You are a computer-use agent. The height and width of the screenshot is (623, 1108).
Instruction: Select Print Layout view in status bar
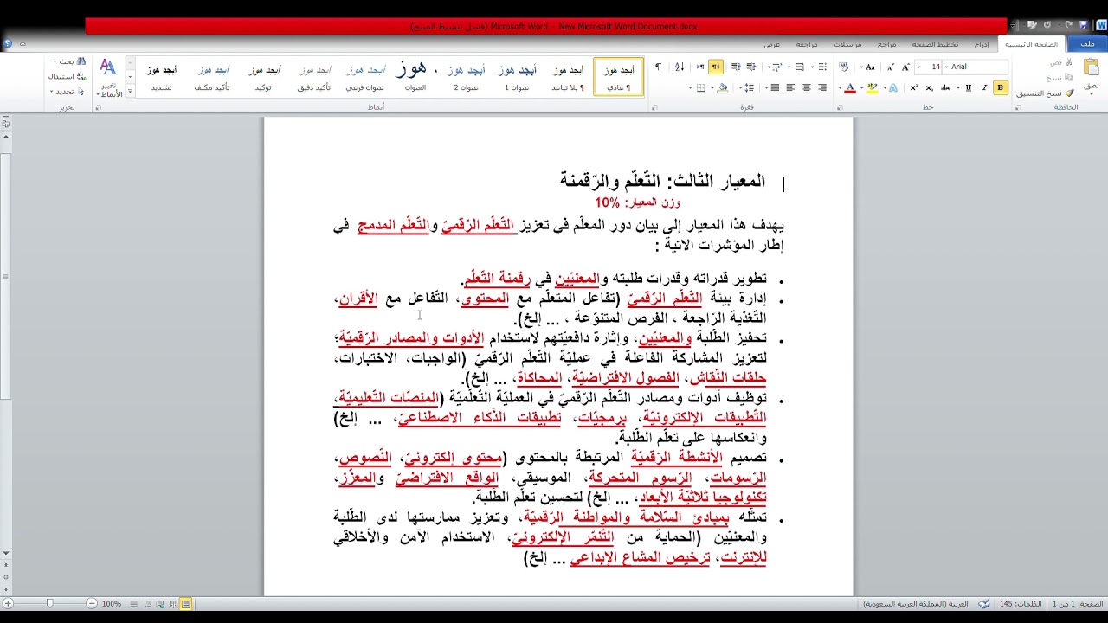[x=185, y=604]
